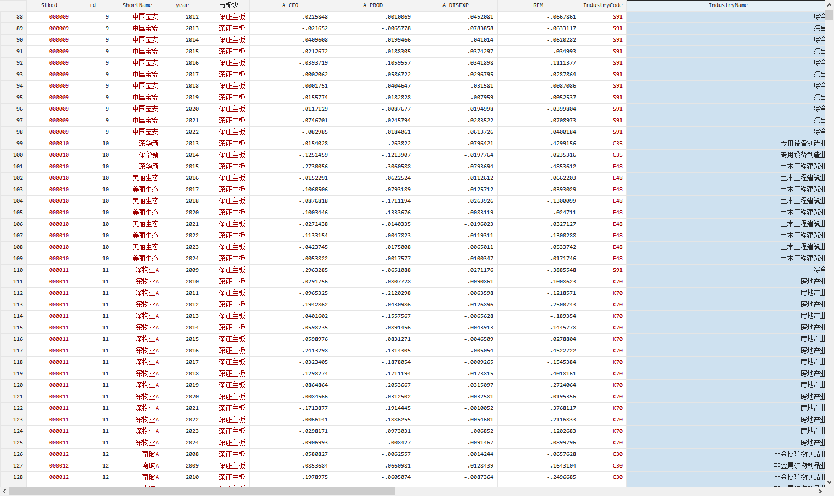Select the ShortName column header
This screenshot has width=834, height=496.
tap(137, 5)
